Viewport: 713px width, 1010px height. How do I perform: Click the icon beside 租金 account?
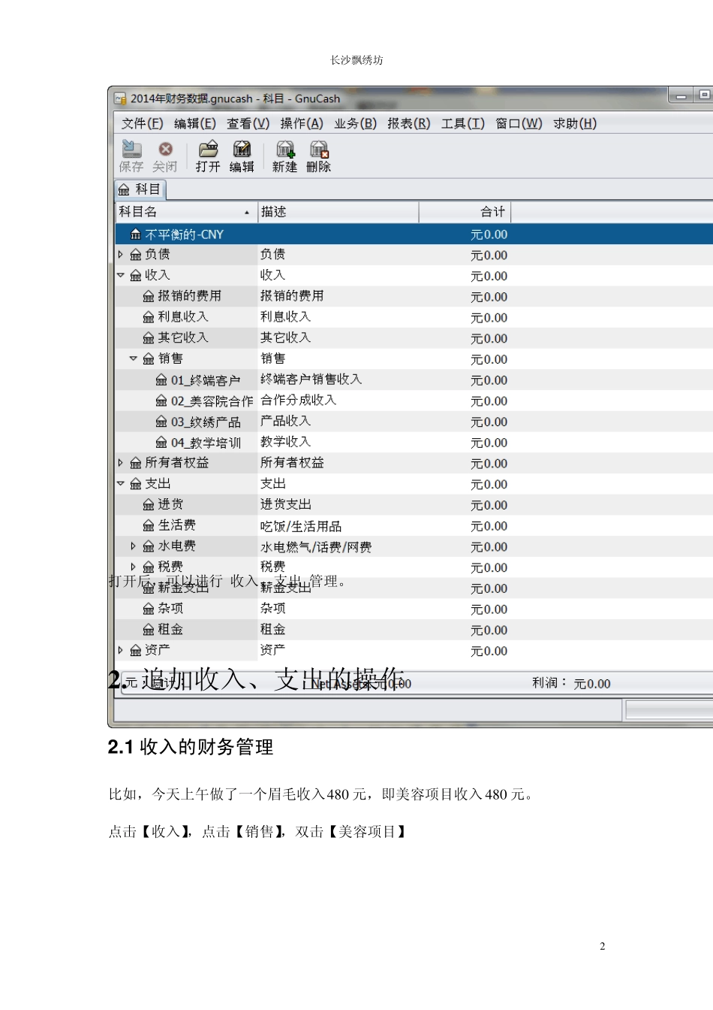click(x=149, y=630)
